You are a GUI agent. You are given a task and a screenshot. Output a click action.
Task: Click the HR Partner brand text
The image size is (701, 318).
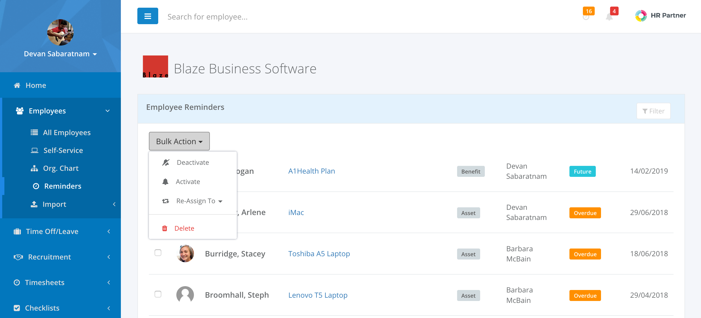[668, 15]
